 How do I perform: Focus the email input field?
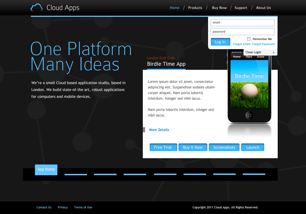point(242,22)
